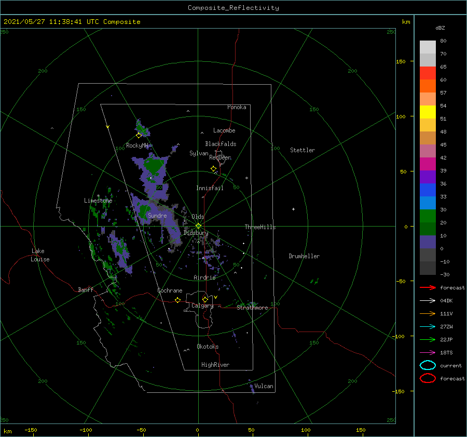Screen dimensions: 467x437
Task: Click the Vulcan label
Action: click(264, 386)
